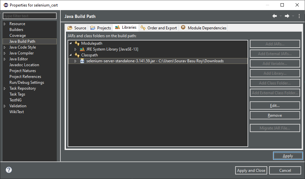Select Project References in the sidebar
This screenshot has height=179, width=305.
point(25,77)
